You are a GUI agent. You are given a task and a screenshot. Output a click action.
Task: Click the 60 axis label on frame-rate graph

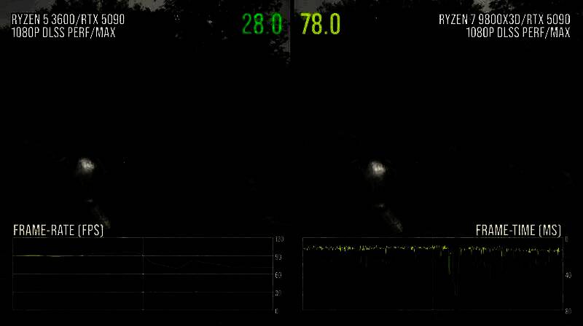tap(278, 275)
